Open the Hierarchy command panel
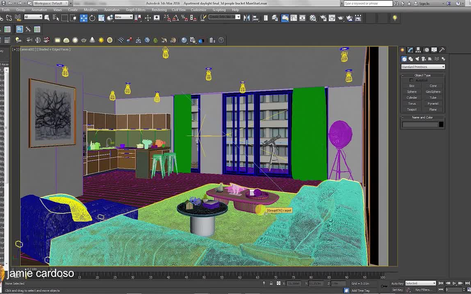 click(x=418, y=50)
